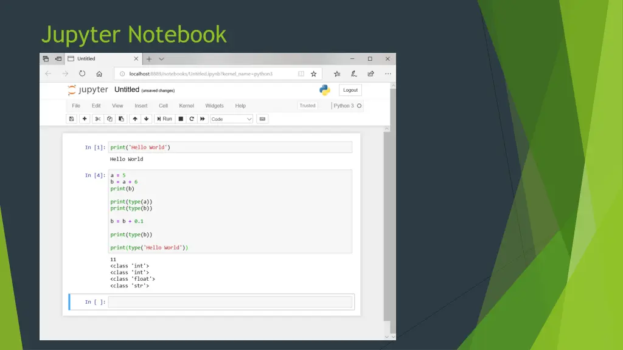Open the reading view book icon

coord(301,74)
